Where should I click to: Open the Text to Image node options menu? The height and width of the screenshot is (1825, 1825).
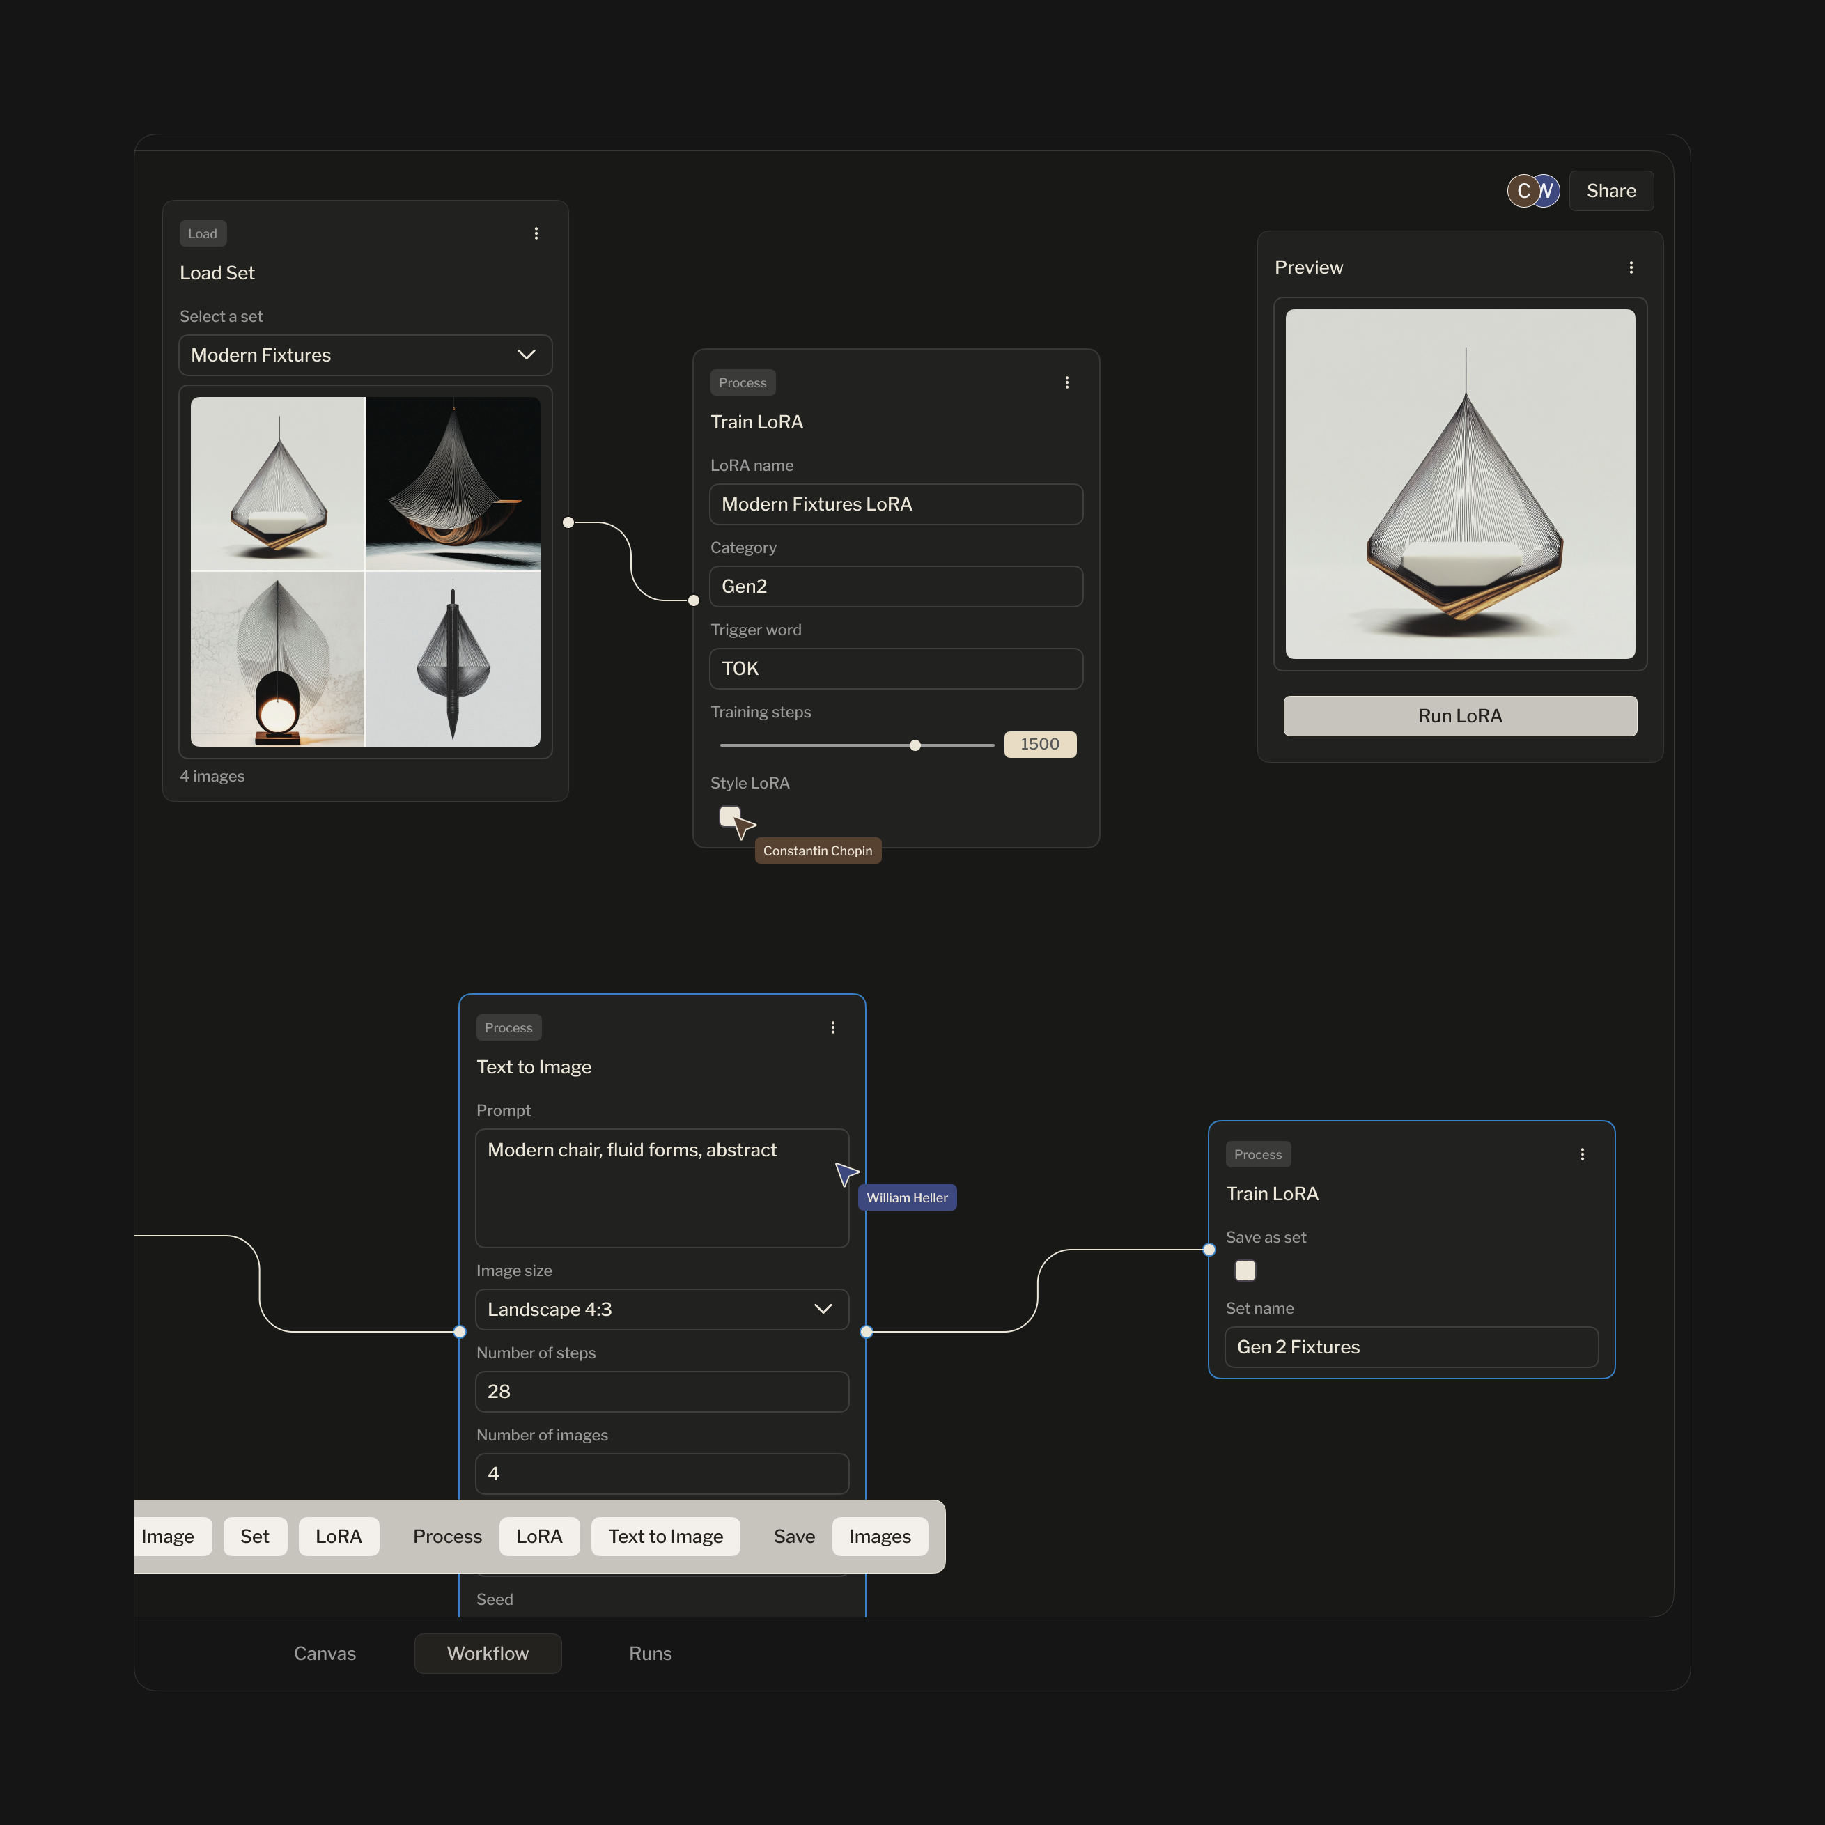833,1027
